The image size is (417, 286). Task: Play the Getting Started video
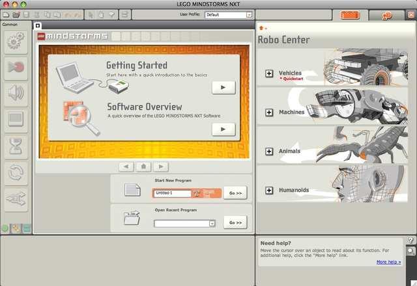[x=223, y=87]
